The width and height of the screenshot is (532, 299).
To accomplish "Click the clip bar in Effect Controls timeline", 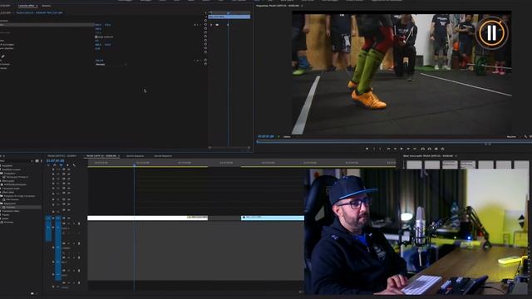I will click(229, 17).
